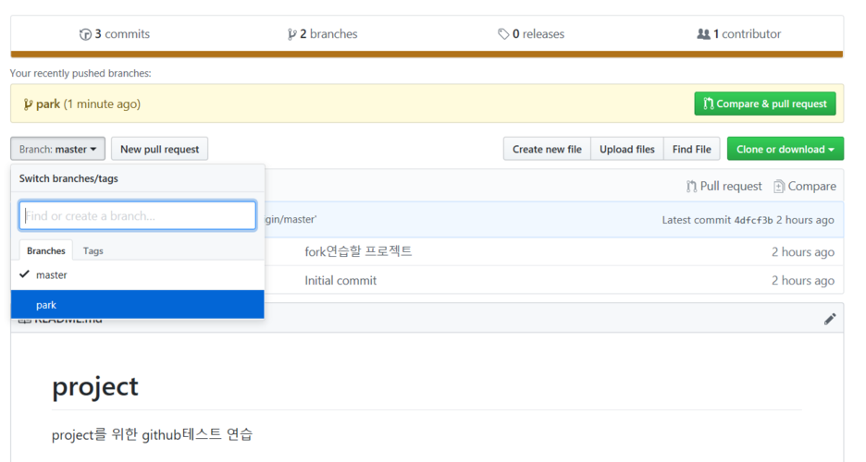Click the language color bar
866x462 pixels.
(x=427, y=54)
